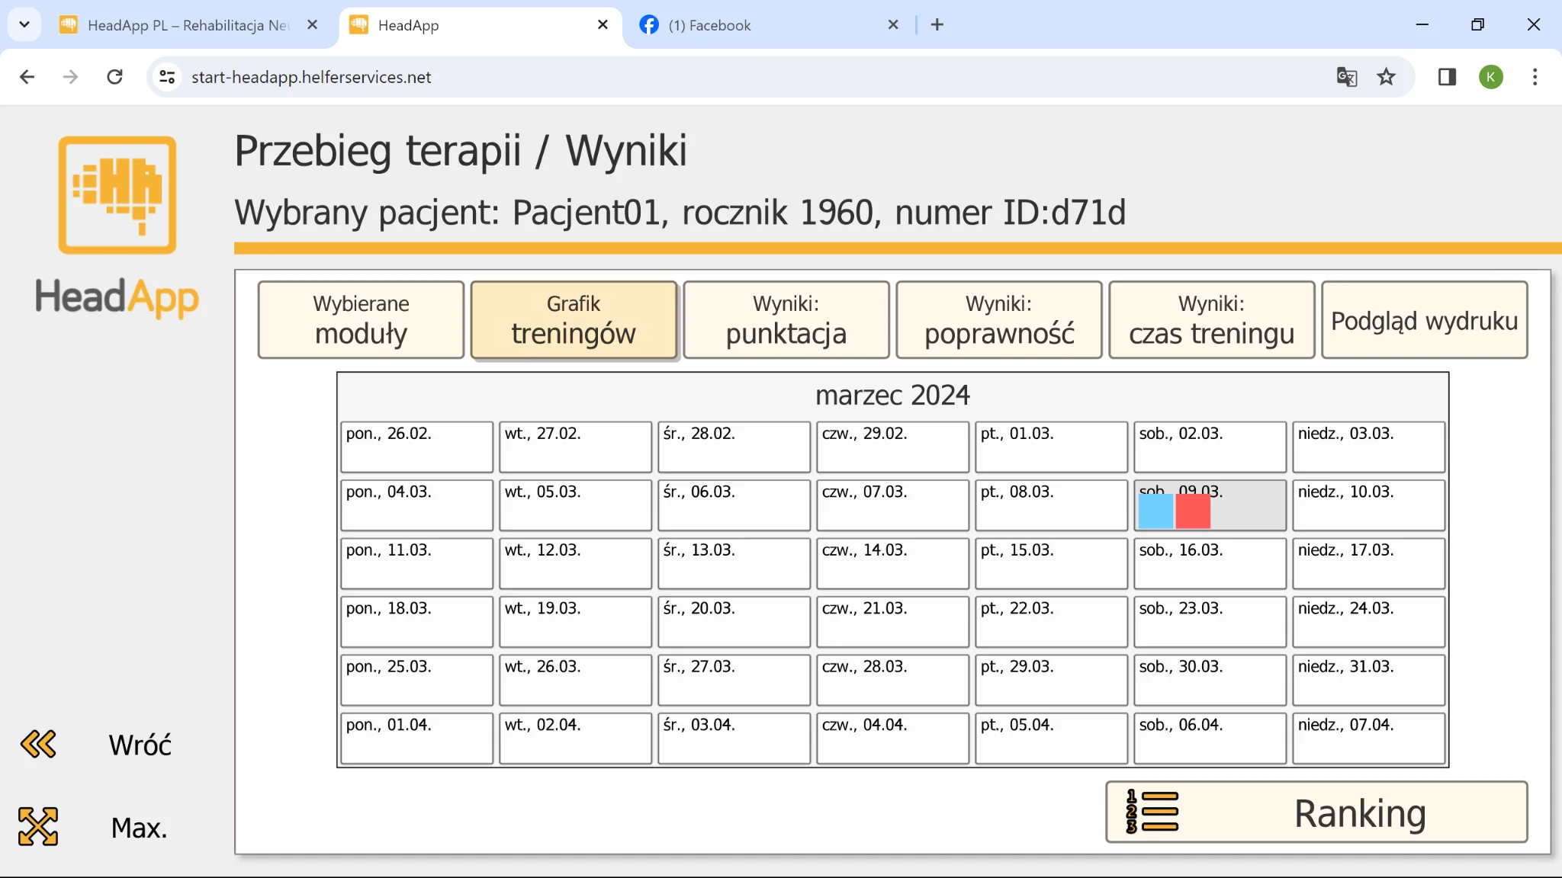Click the red training square on sob., 09.03.
This screenshot has width=1562, height=878.
coord(1193,511)
